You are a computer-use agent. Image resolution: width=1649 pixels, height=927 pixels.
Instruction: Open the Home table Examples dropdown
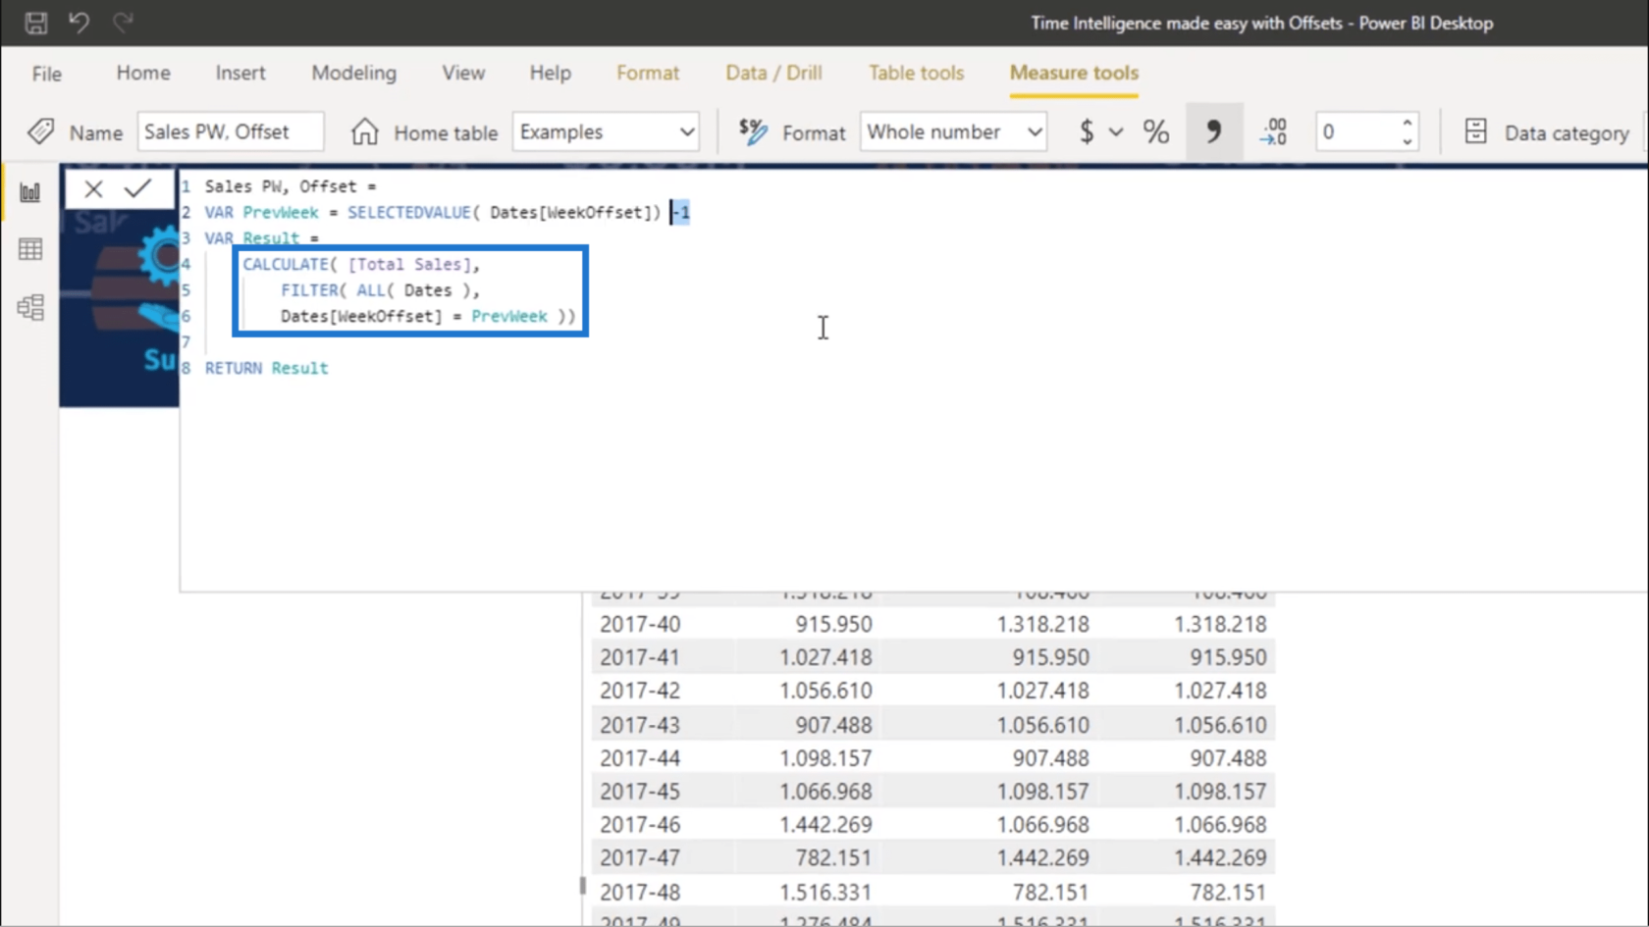click(x=606, y=131)
